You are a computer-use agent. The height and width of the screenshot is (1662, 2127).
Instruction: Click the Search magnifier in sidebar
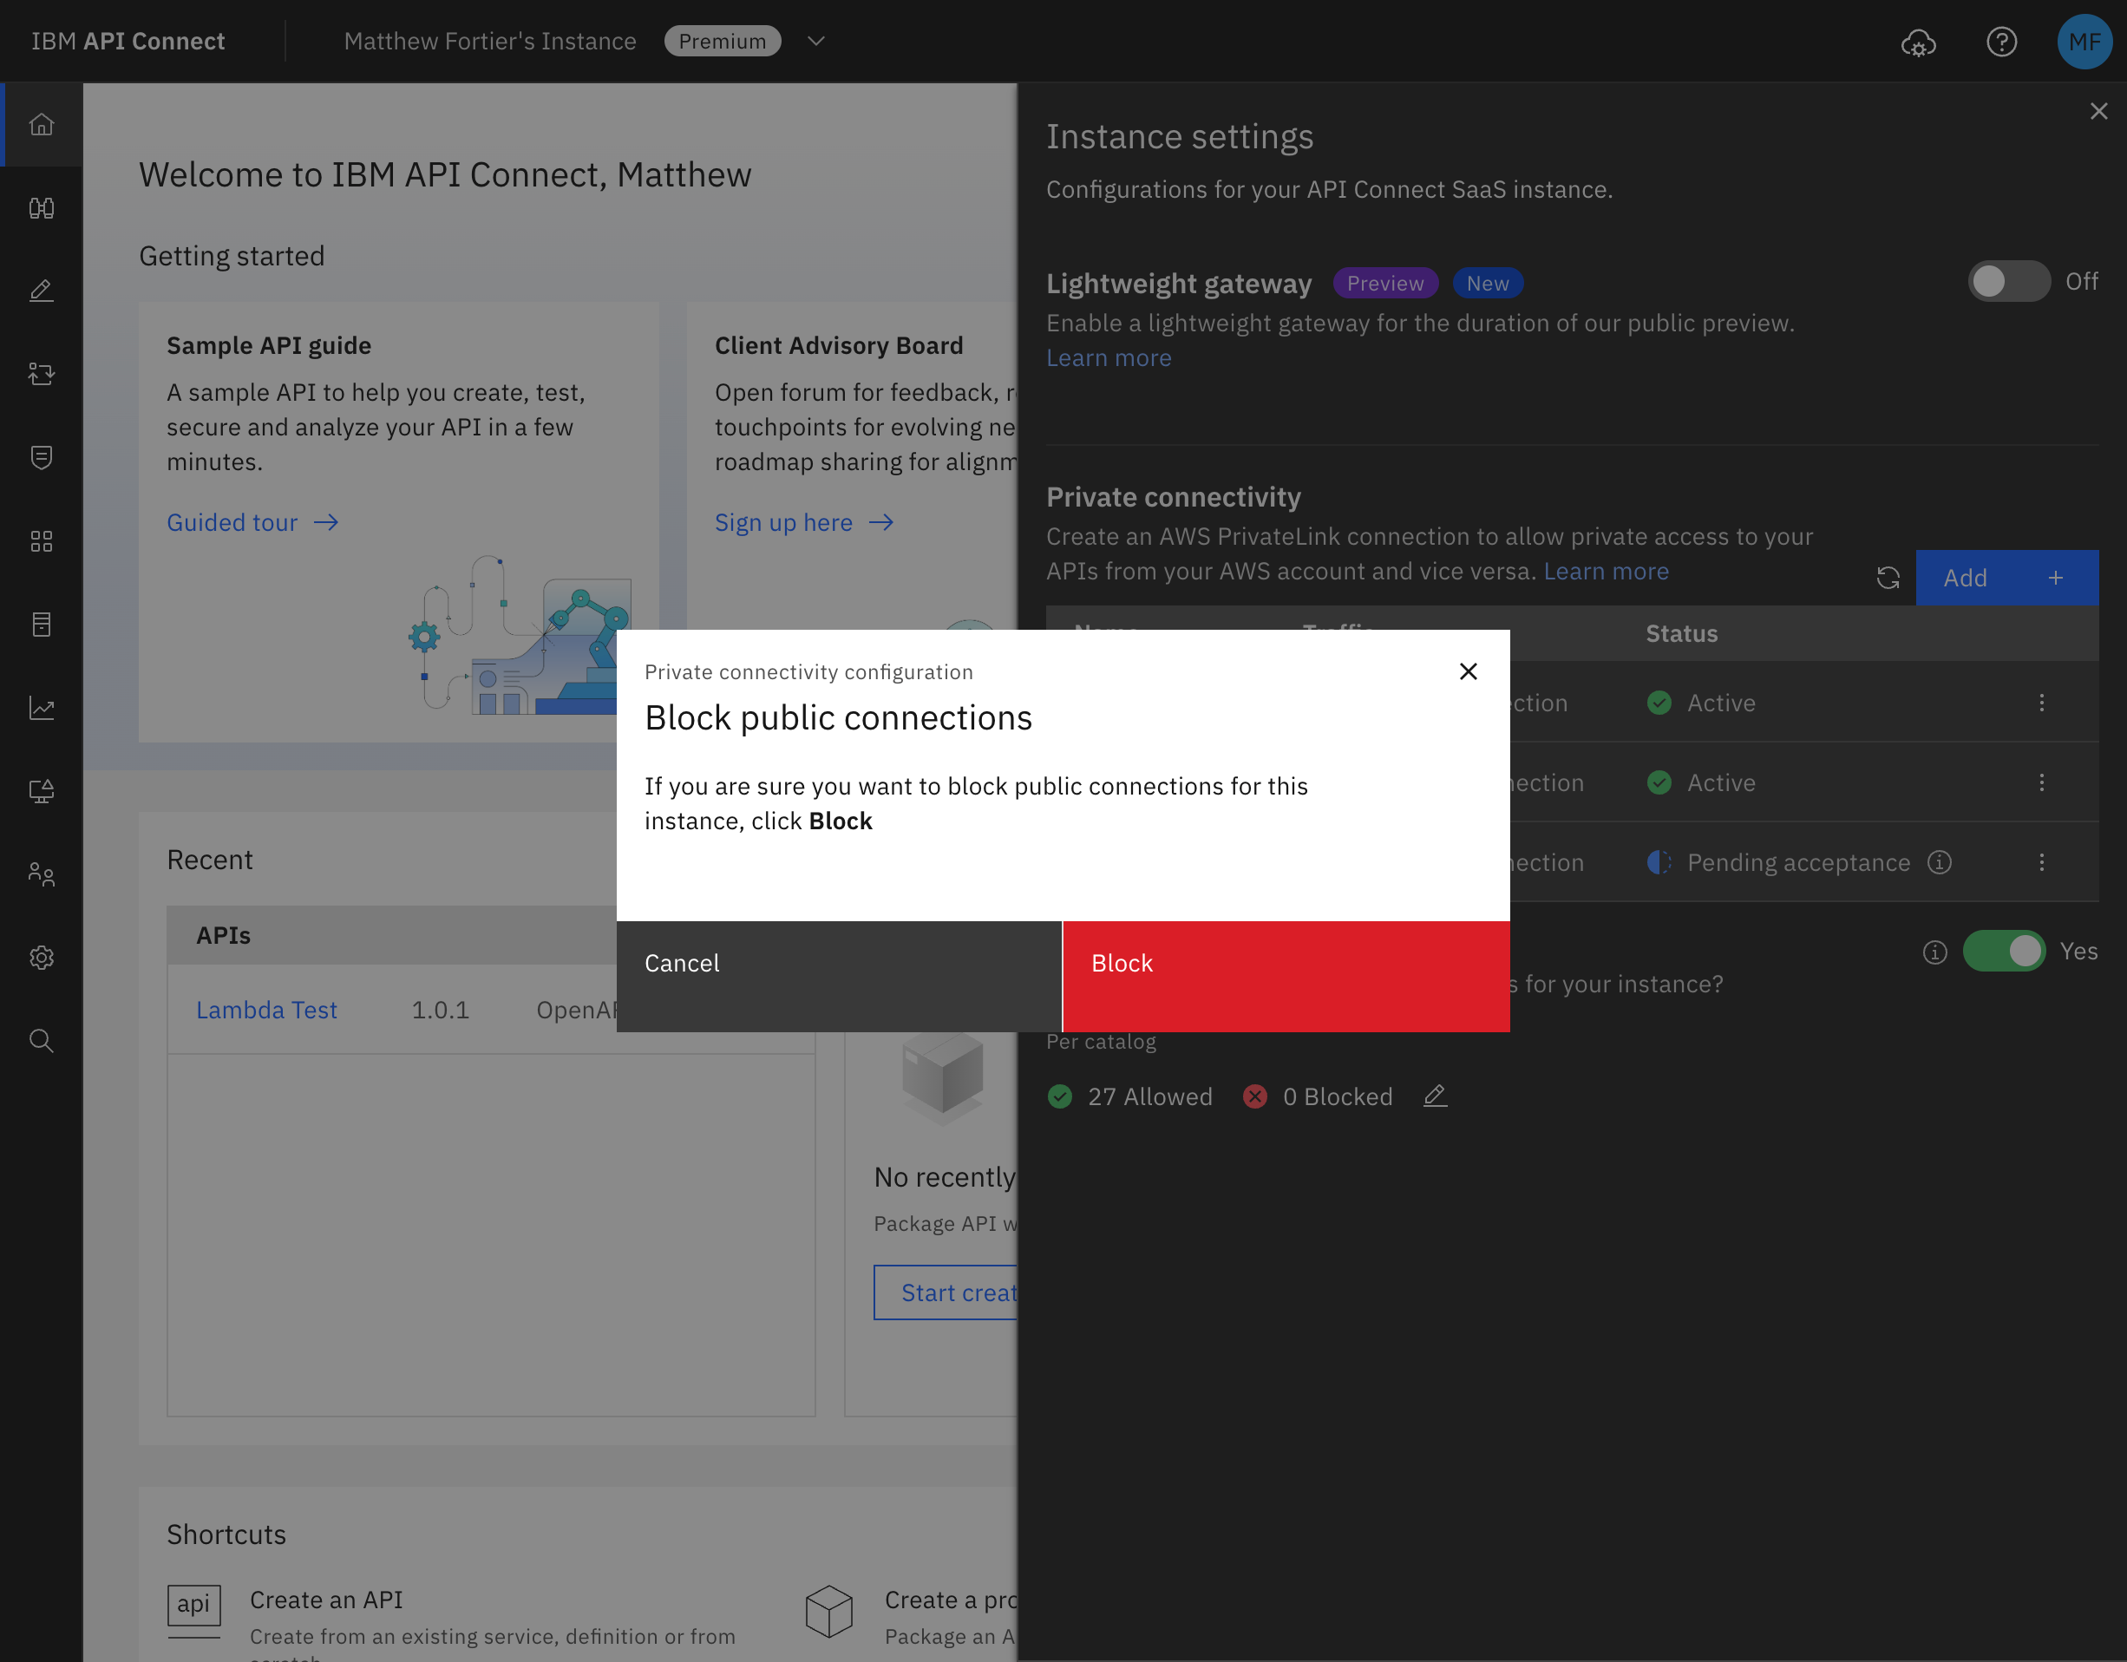(41, 1041)
